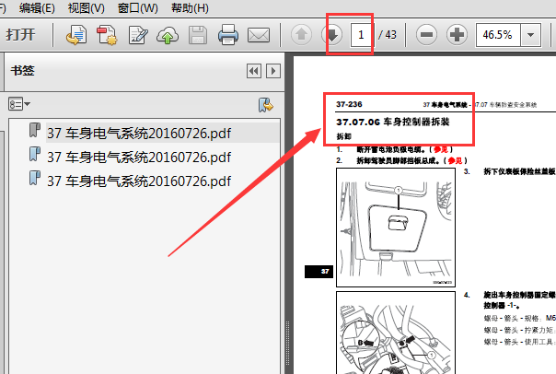Click the 书签 panel title
The height and width of the screenshot is (374, 556).
coord(22,70)
